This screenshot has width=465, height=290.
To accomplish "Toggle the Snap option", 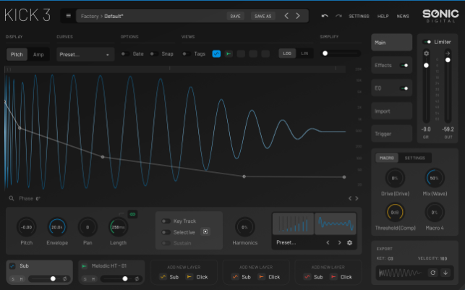I will [154, 54].
